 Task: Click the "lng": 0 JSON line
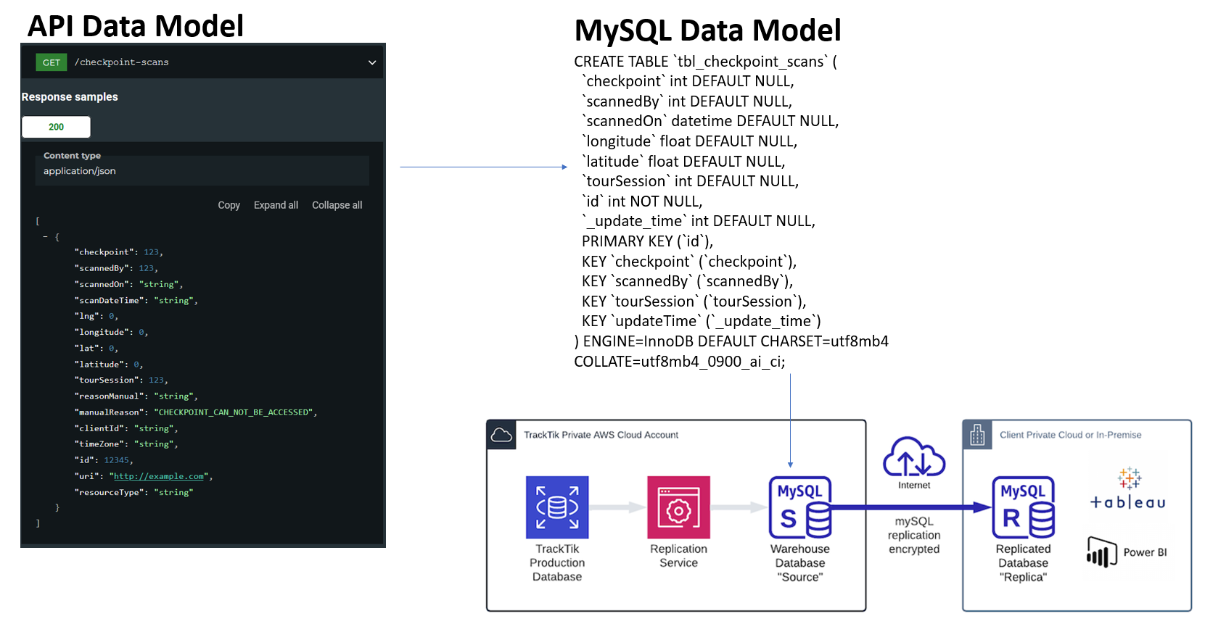click(96, 316)
